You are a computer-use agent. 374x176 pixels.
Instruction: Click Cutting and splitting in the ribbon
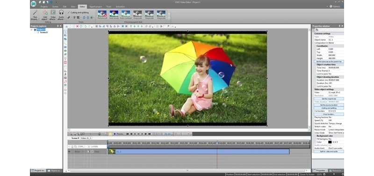point(78,13)
